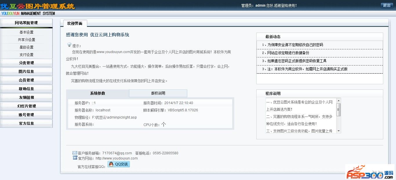Viewport: 396px width, 180px height.
Task: Click the lightbulb tip icon
Action: 69,45
